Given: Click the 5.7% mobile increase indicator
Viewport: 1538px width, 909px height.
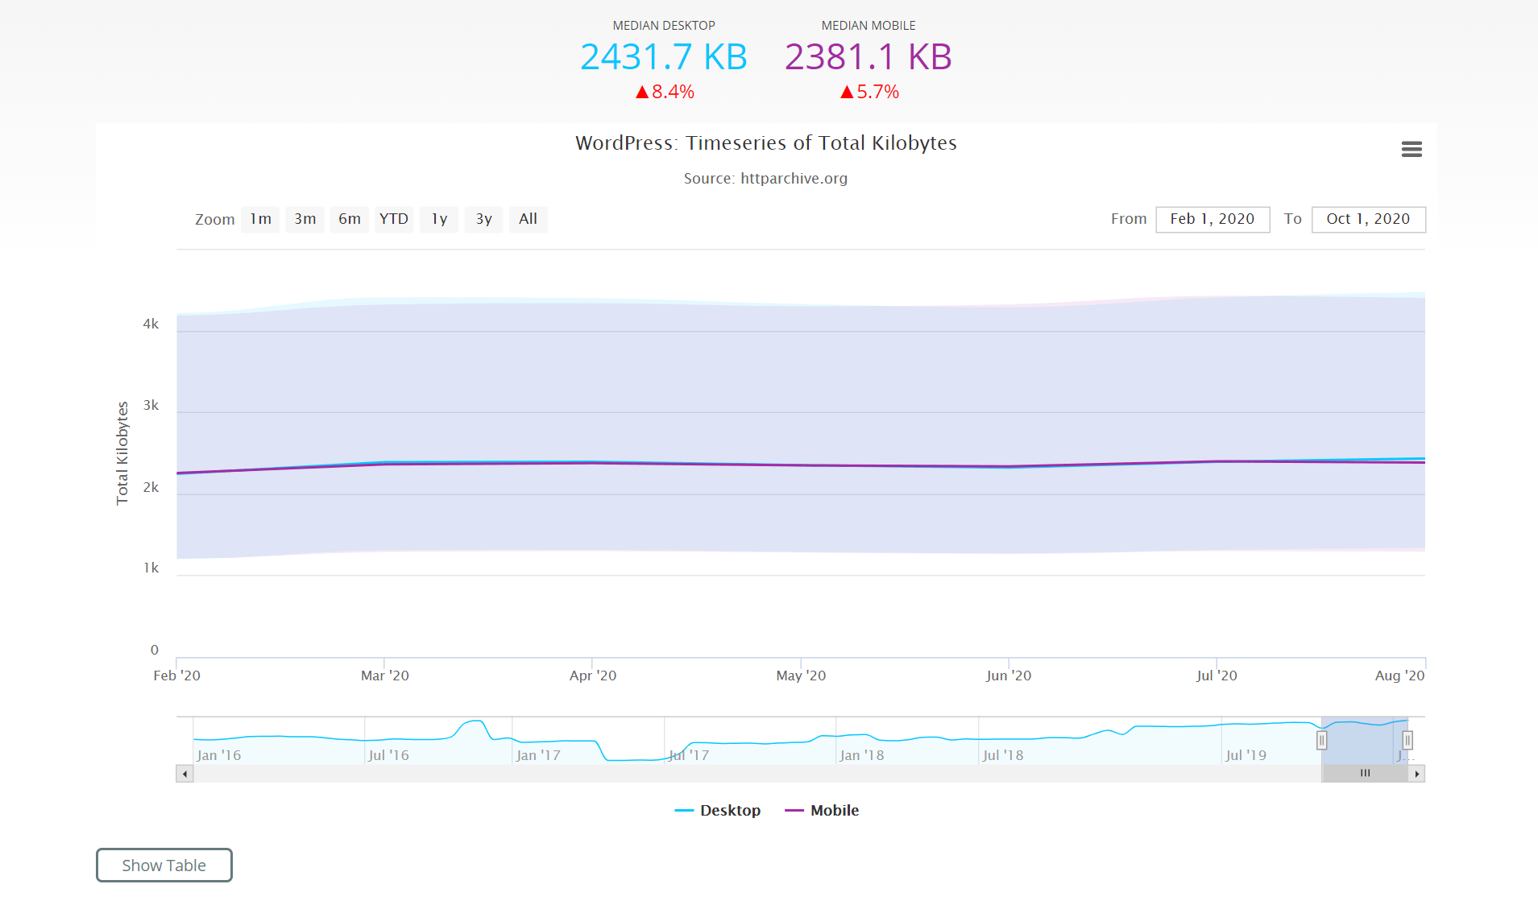Looking at the screenshot, I should 869,92.
